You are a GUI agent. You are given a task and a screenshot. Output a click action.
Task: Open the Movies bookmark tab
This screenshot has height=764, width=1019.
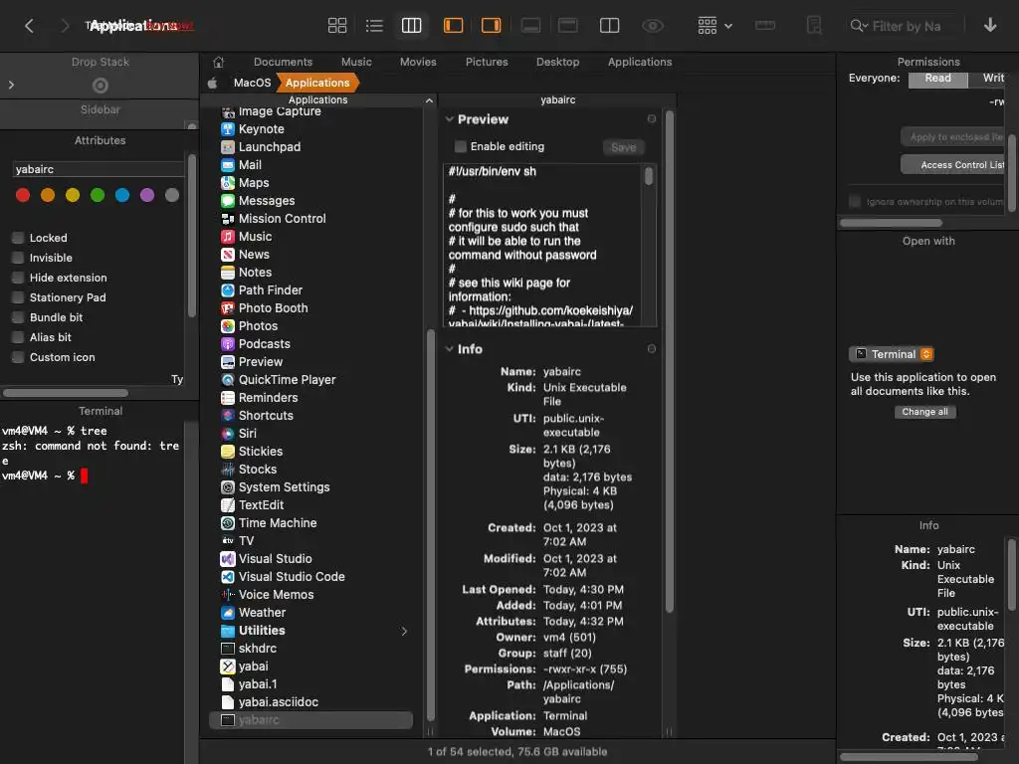click(x=418, y=63)
